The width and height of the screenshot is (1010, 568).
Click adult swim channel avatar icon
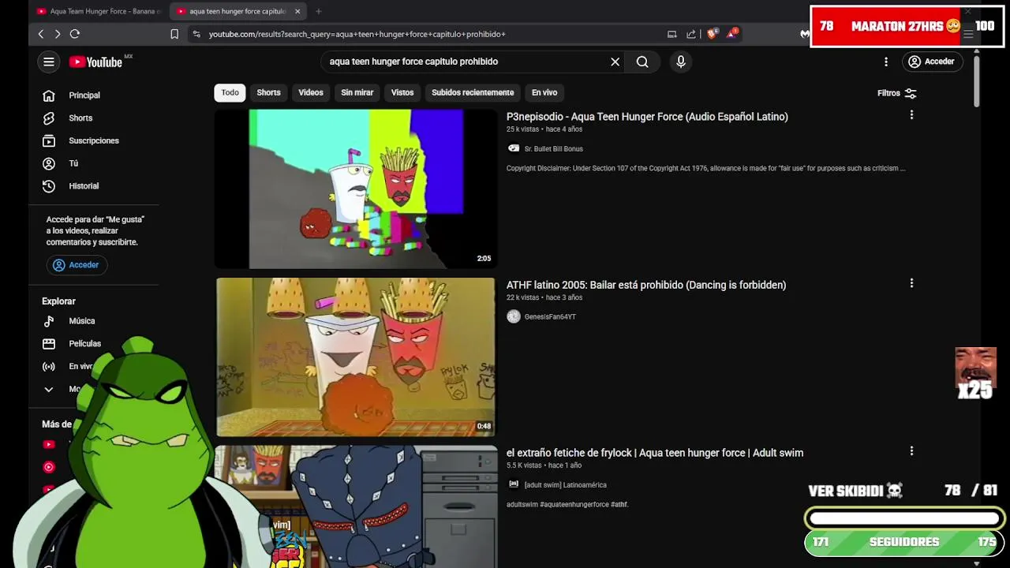coord(514,484)
